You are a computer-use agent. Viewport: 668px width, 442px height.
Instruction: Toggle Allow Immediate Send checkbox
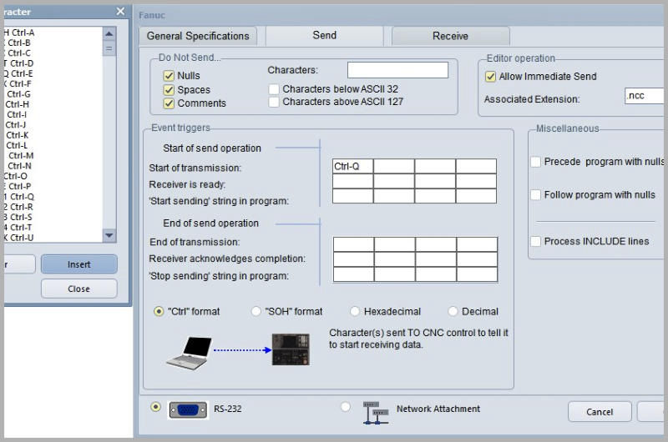[490, 77]
